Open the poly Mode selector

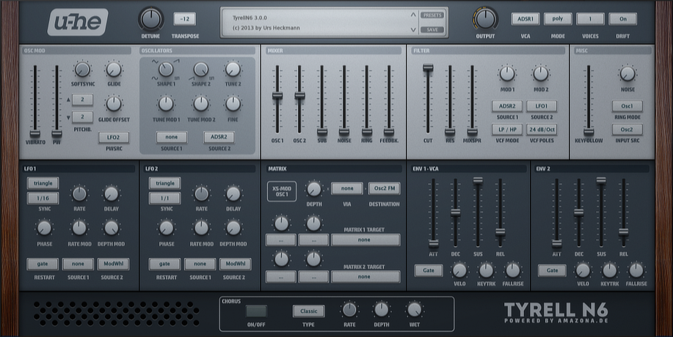(x=558, y=19)
